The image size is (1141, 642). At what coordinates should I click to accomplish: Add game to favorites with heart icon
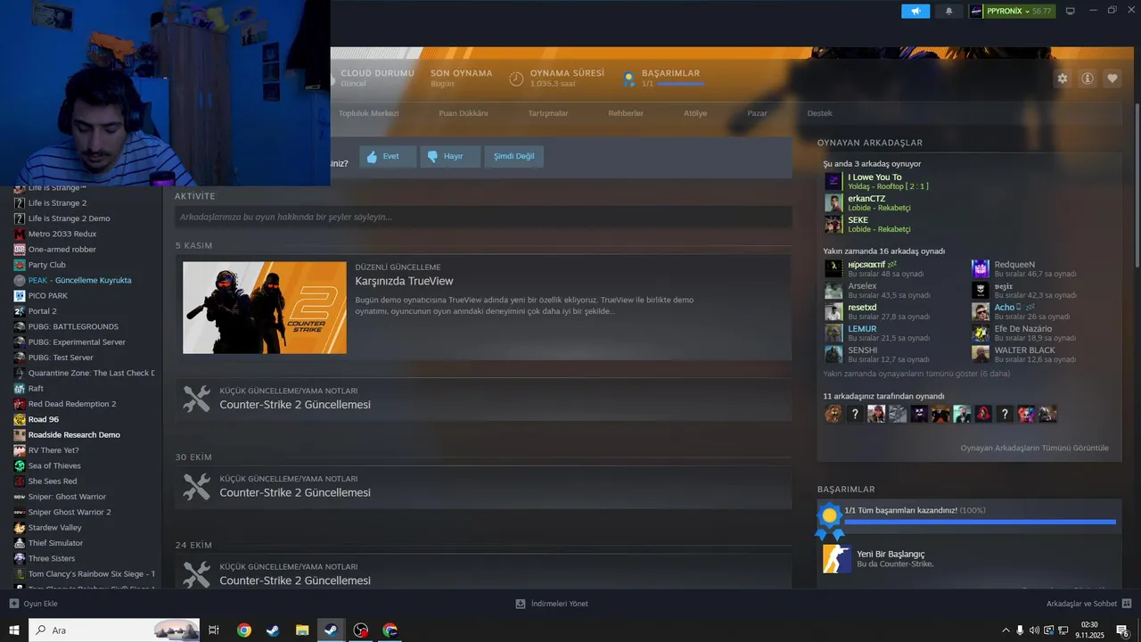[x=1112, y=78]
